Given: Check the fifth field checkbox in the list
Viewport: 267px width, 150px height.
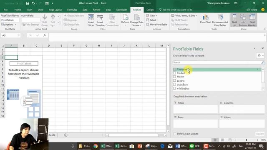Looking at the screenshot, I should [x=174, y=84].
